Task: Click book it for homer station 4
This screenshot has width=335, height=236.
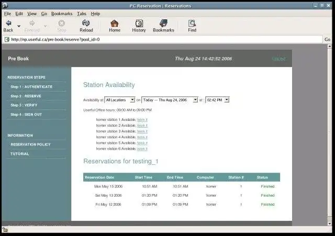Action: (142, 137)
